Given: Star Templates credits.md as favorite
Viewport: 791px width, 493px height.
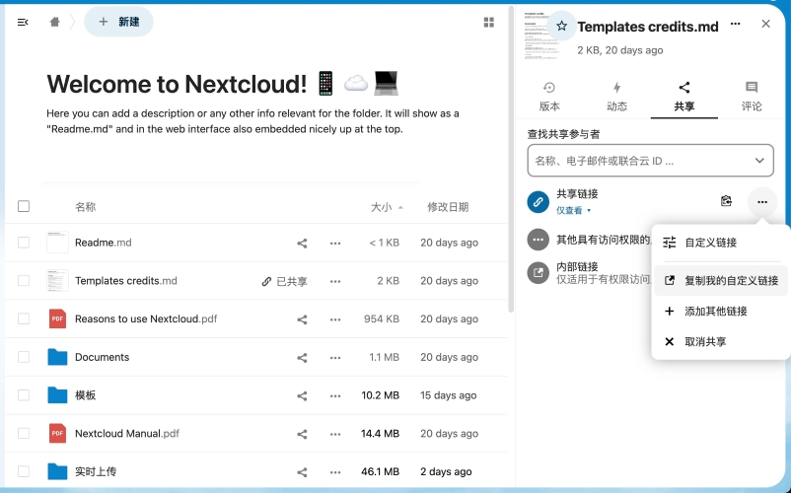Looking at the screenshot, I should point(561,27).
